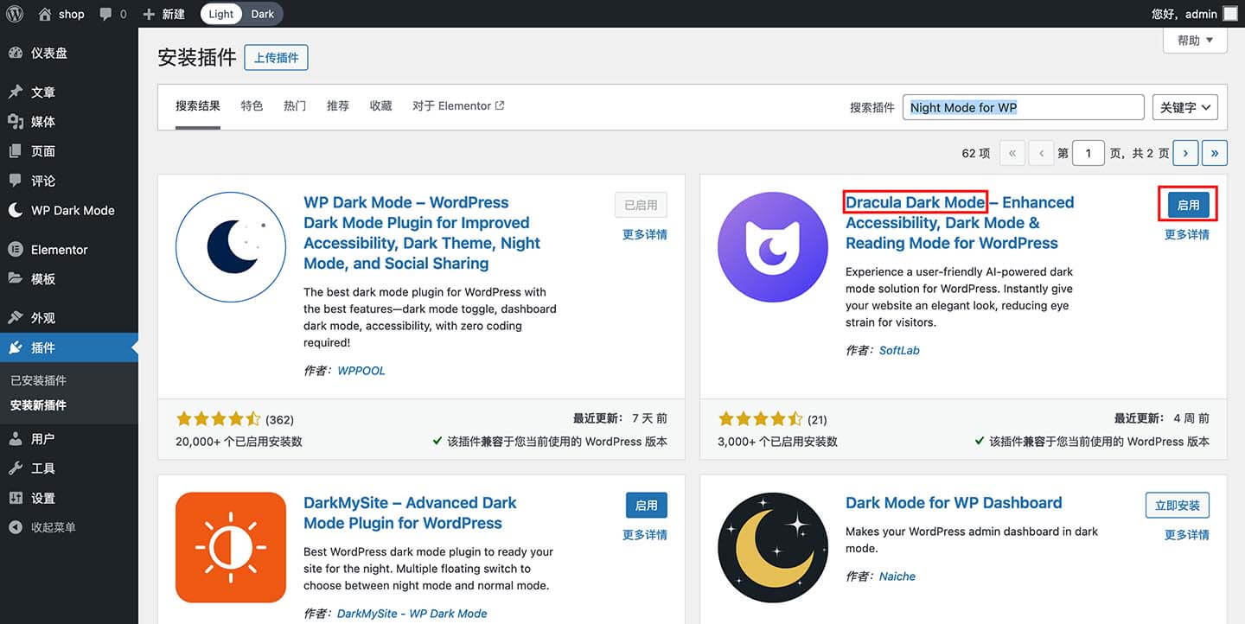This screenshot has height=624, width=1245.
Task: Open the SoftLab author link
Action: click(899, 351)
